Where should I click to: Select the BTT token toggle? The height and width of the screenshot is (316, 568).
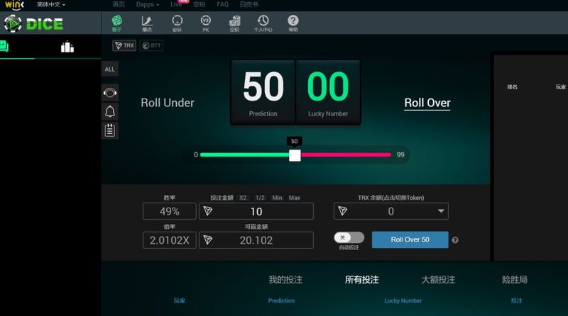151,45
